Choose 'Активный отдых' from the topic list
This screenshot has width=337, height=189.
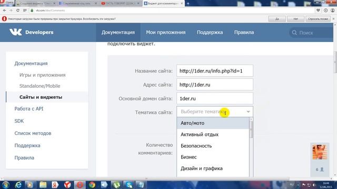[213, 134]
